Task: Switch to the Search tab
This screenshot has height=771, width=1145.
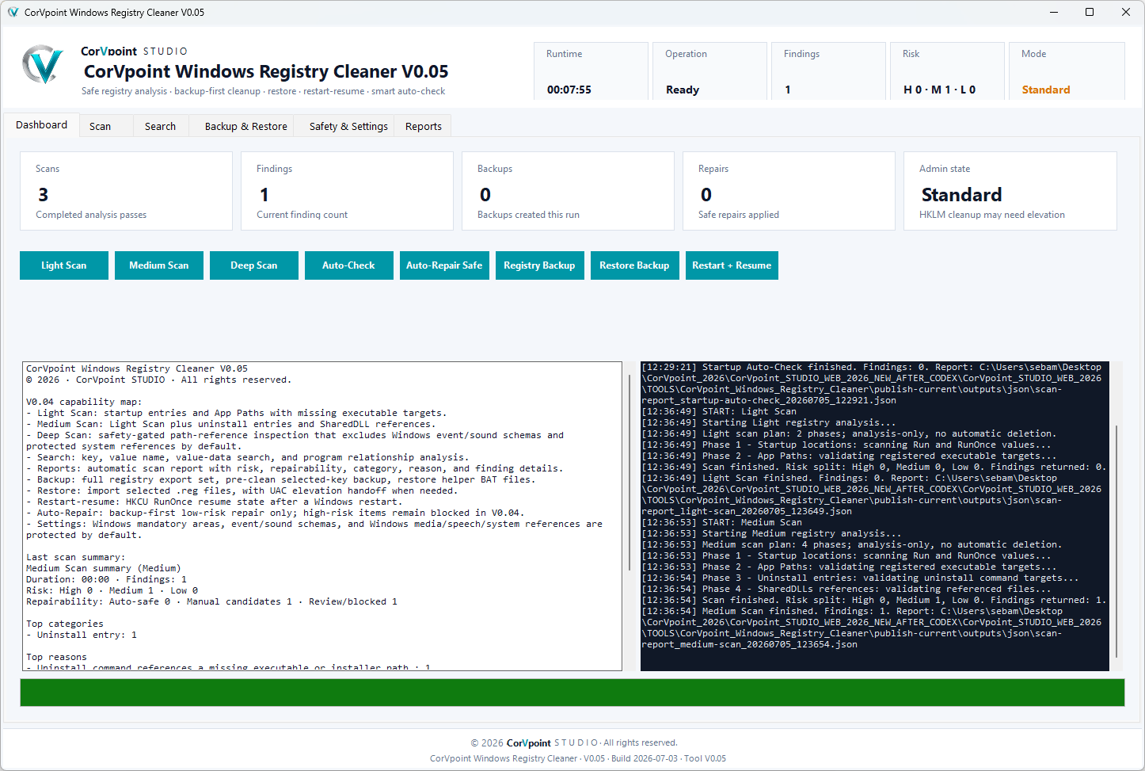Action: (161, 127)
